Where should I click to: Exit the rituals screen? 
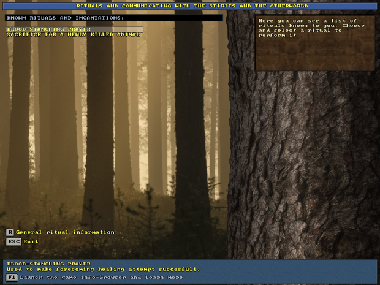point(31,241)
